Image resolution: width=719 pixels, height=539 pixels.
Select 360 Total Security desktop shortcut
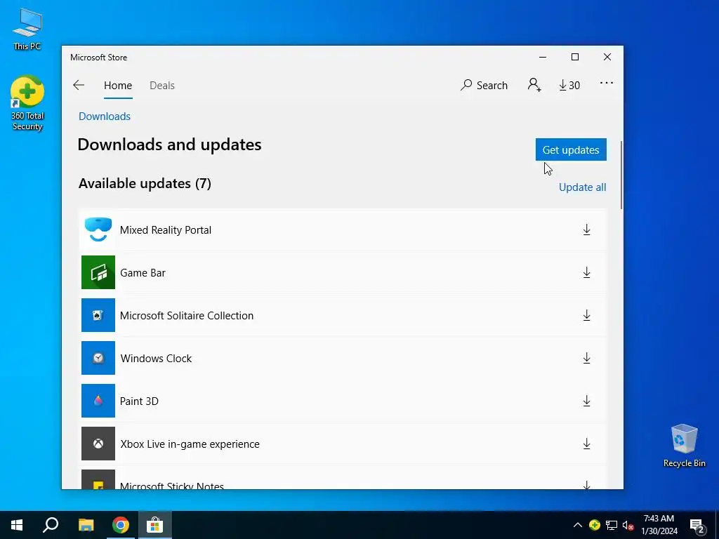pyautogui.click(x=27, y=104)
